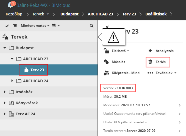Select the Méret 30.2 MB text
This screenshot has width=186, height=136.
coord(115,97)
